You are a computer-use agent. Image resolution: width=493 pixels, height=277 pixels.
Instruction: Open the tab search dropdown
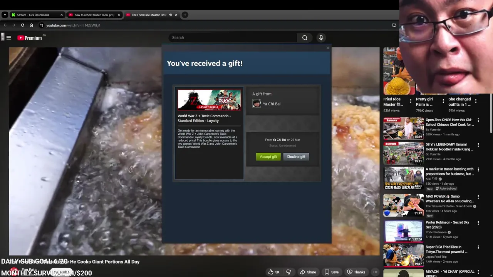coord(5,15)
